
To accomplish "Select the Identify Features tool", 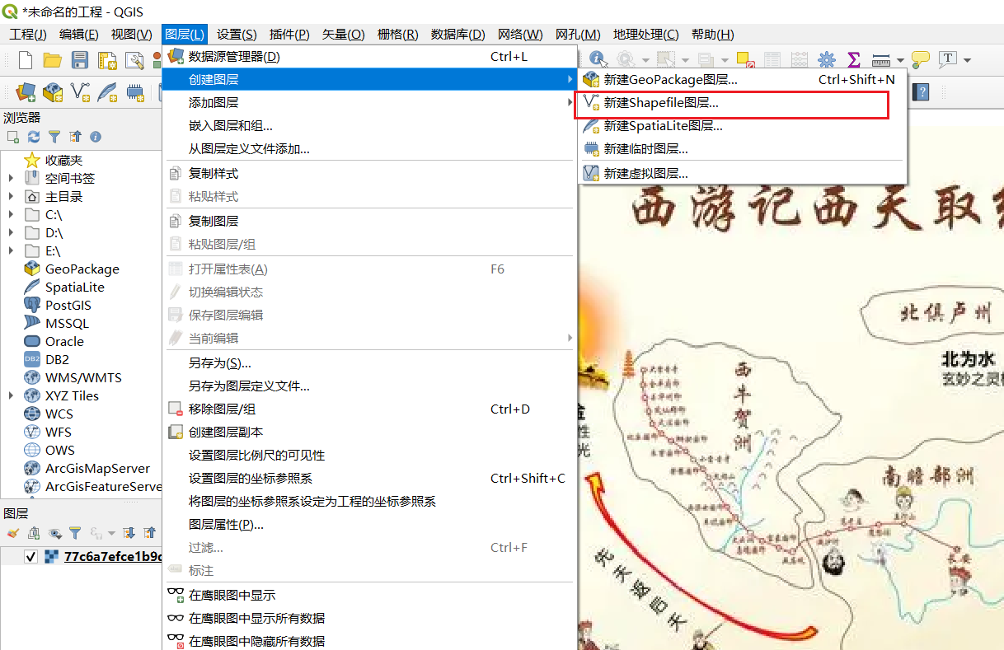I will (x=598, y=59).
